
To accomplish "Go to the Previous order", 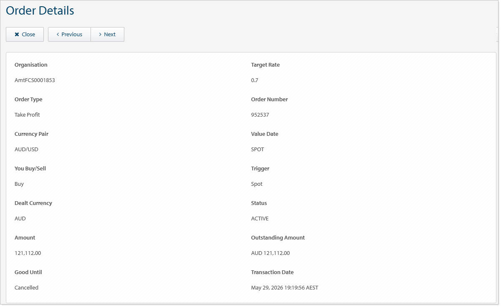I will tap(69, 35).
